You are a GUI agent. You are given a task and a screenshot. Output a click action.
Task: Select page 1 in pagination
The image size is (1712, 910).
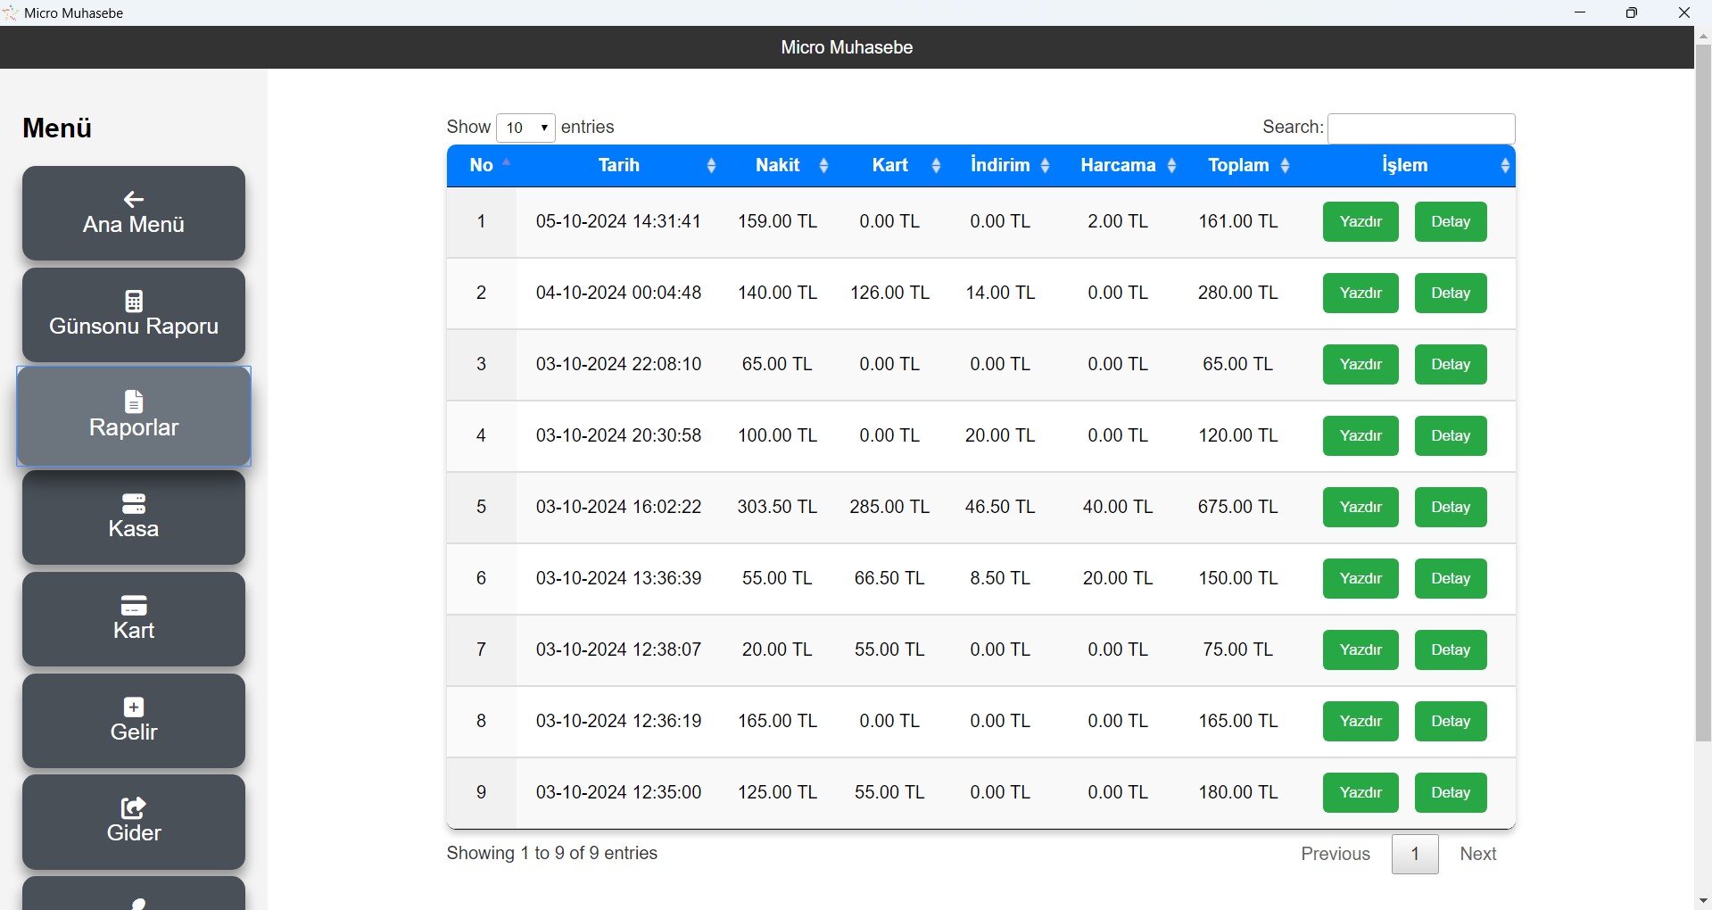tap(1414, 854)
